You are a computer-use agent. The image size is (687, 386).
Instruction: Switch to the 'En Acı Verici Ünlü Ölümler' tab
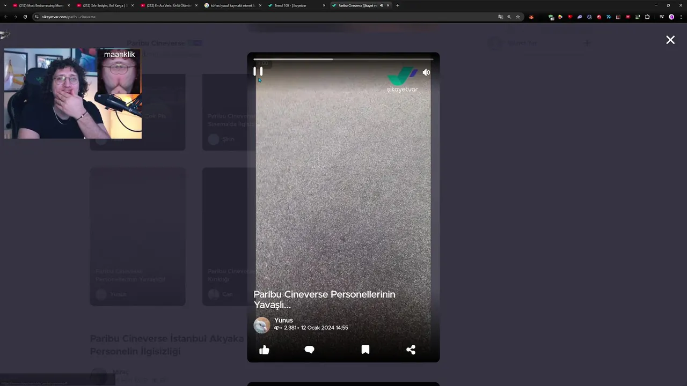click(x=169, y=5)
